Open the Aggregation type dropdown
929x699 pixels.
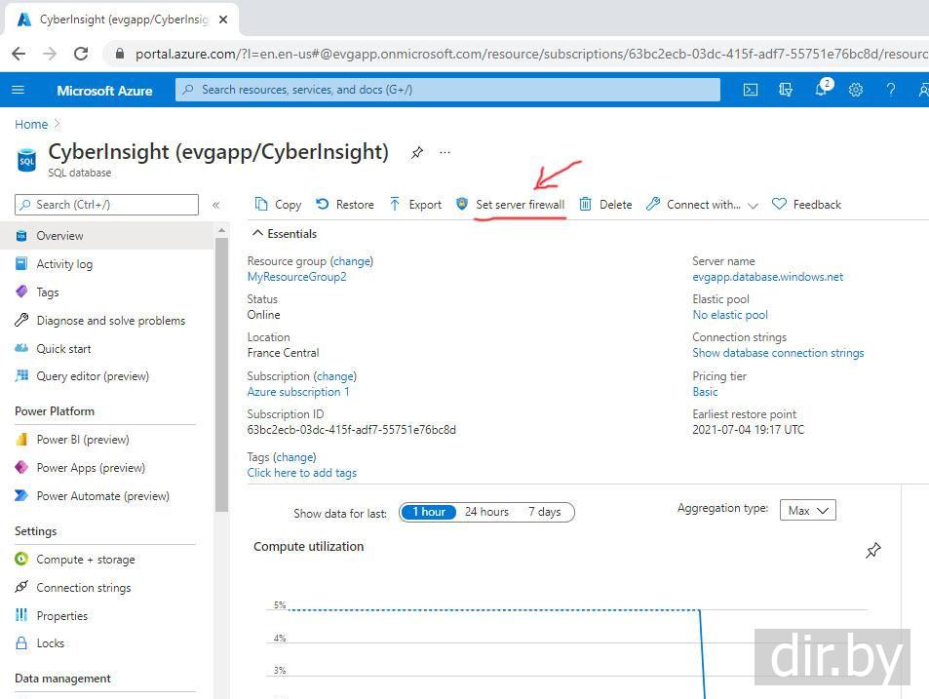pos(807,511)
